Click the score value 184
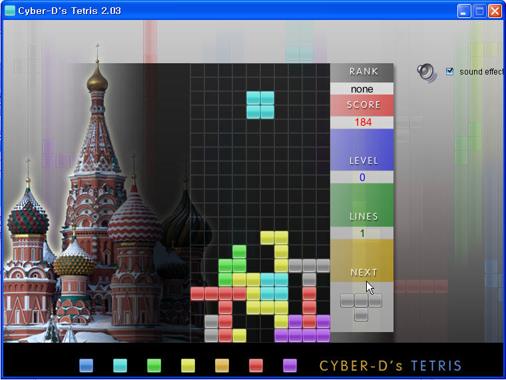Viewport: 506px width, 380px height. (363, 122)
